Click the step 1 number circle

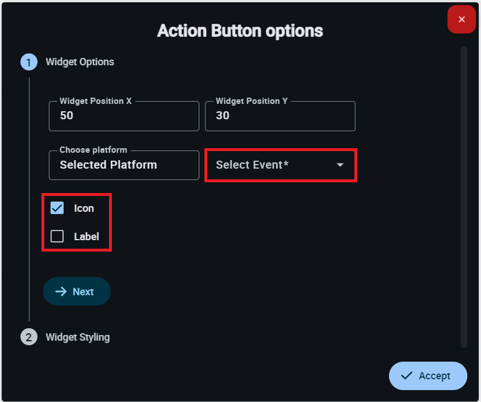pyautogui.click(x=28, y=62)
